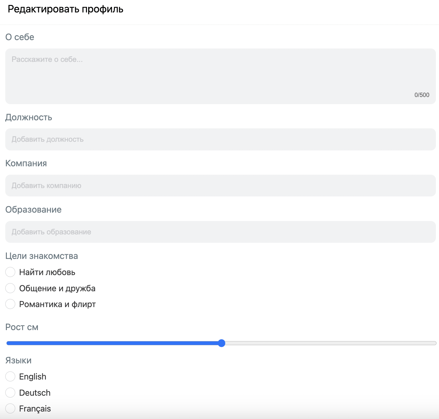Enable the Deutsch language option

(x=10, y=393)
